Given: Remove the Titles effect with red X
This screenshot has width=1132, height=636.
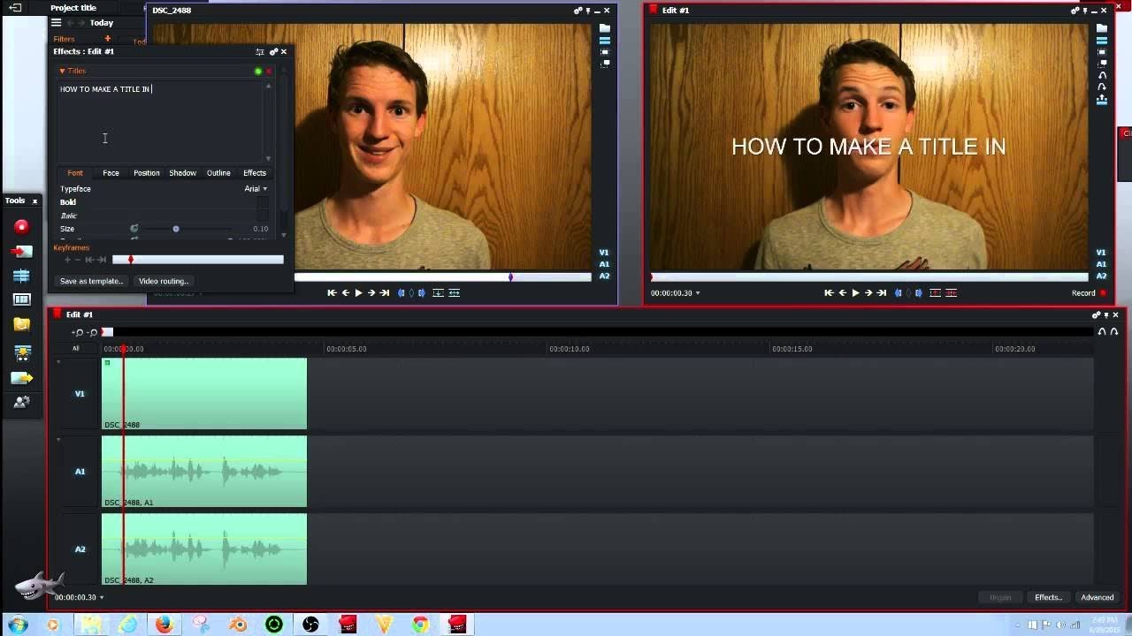Looking at the screenshot, I should coord(269,71).
